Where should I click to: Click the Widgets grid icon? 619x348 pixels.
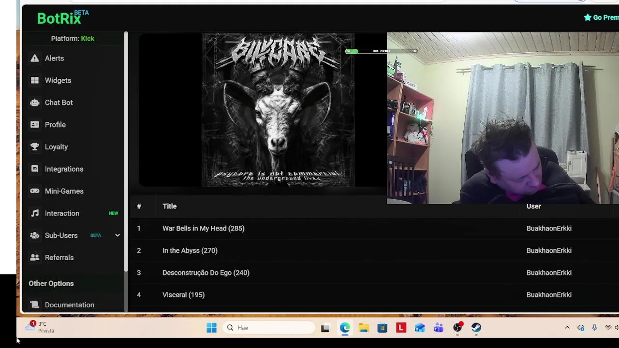(x=34, y=80)
